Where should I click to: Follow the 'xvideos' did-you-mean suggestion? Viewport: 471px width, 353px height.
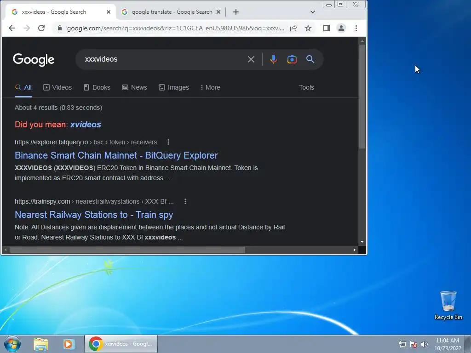(x=86, y=125)
